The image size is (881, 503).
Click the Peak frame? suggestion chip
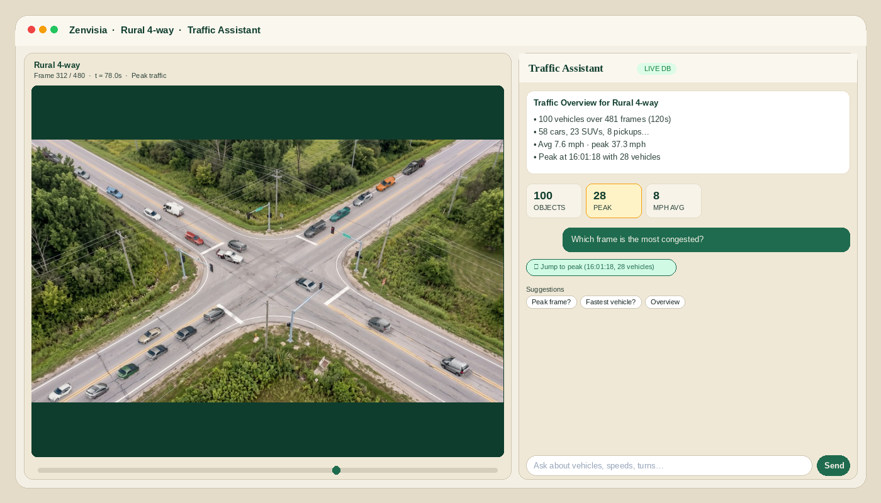[551, 302]
